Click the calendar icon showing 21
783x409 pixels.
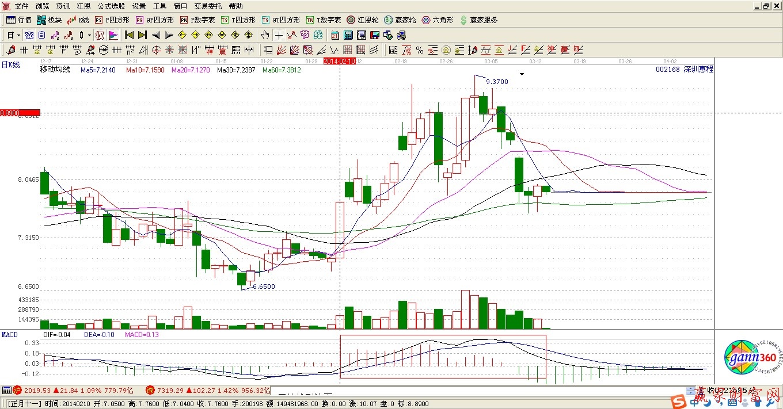tap(335, 35)
